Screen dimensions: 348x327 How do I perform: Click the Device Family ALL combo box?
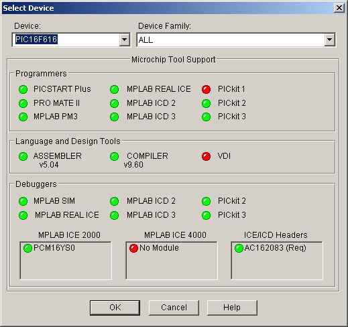(236, 40)
